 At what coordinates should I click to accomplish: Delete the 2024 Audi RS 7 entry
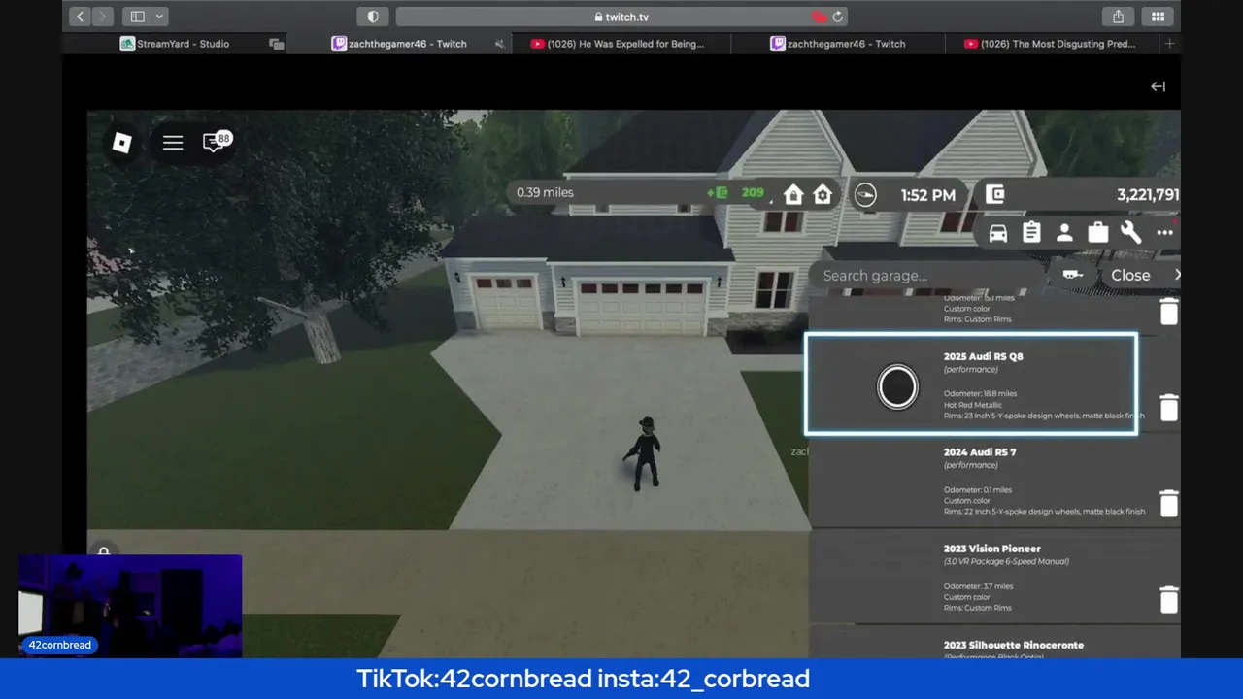tap(1169, 503)
